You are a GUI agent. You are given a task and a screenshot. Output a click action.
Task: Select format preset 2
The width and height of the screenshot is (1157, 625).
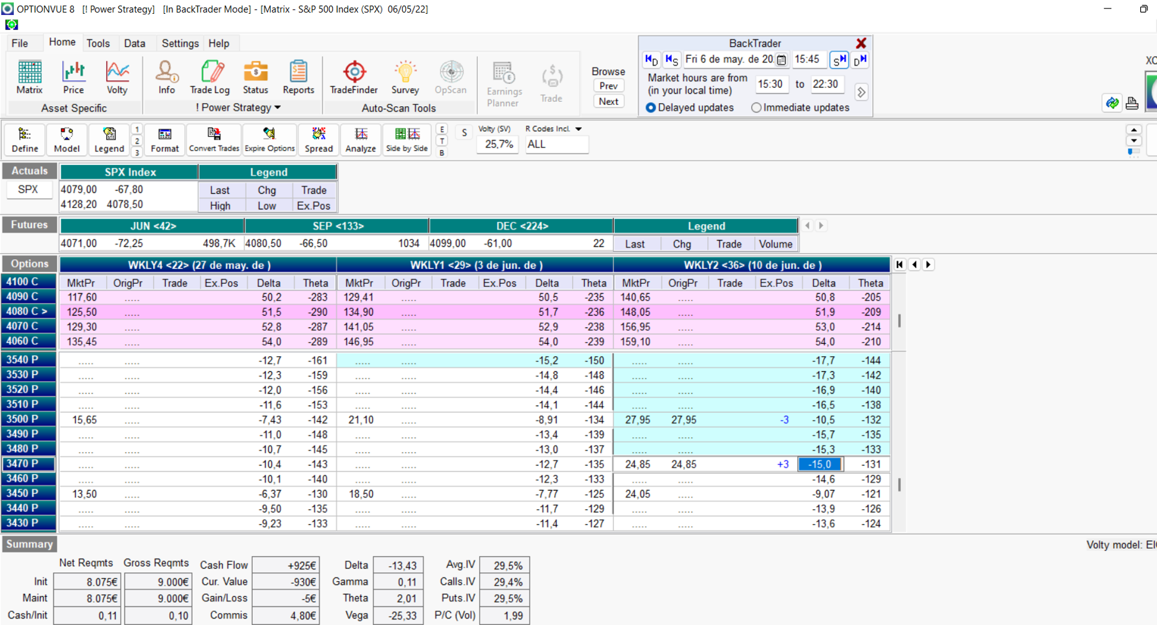pos(137,141)
